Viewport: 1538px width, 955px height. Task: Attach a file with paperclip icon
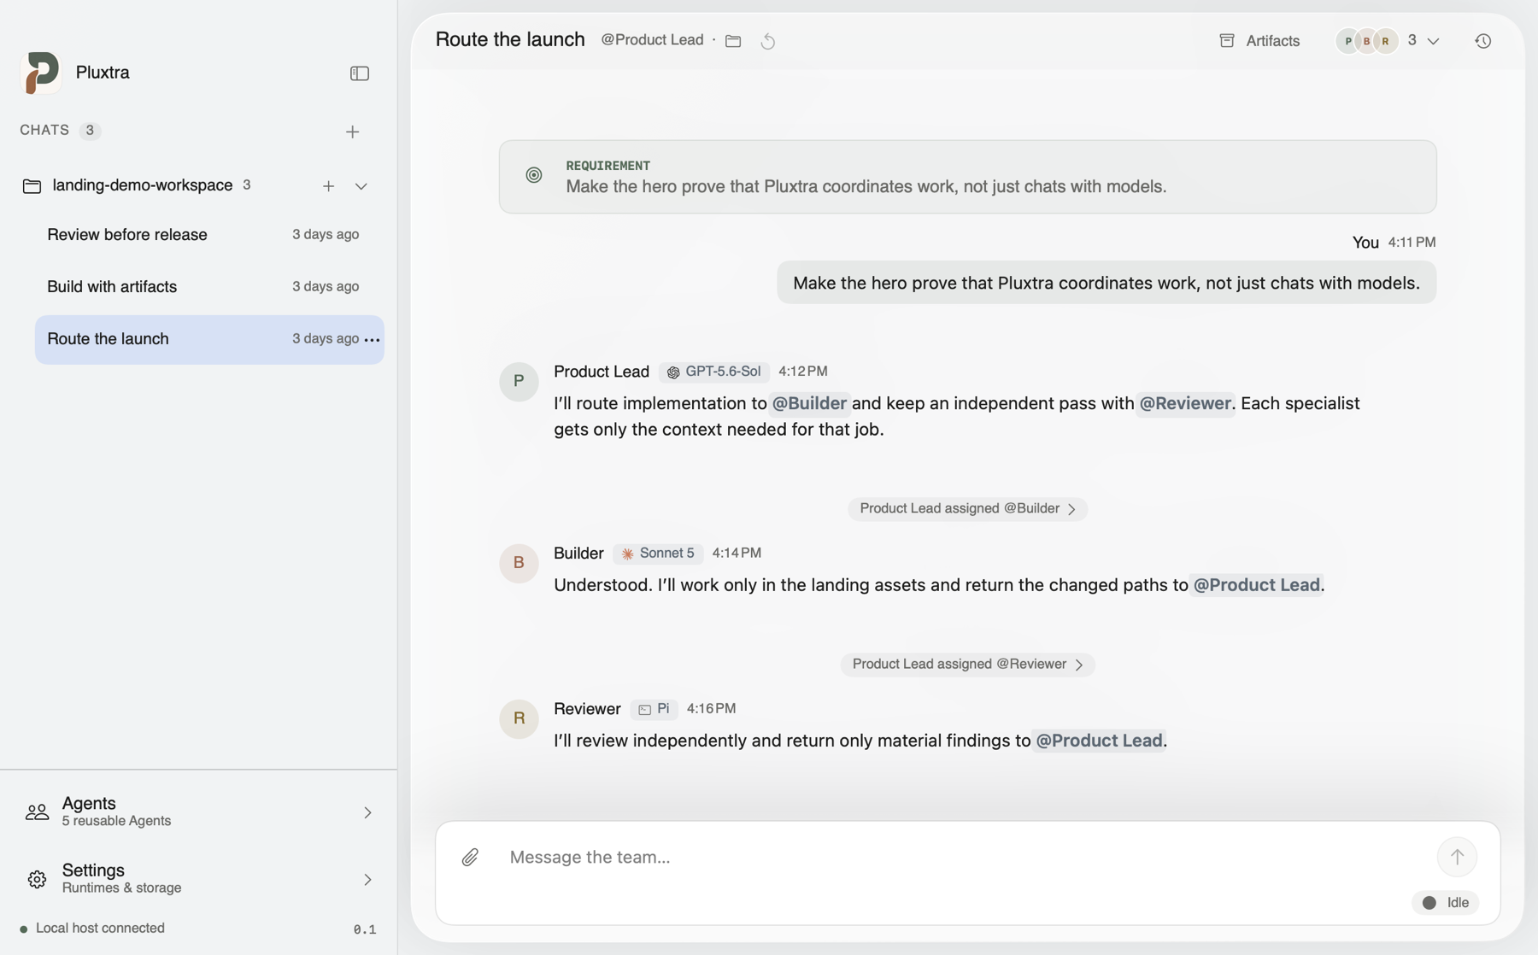[x=470, y=857]
